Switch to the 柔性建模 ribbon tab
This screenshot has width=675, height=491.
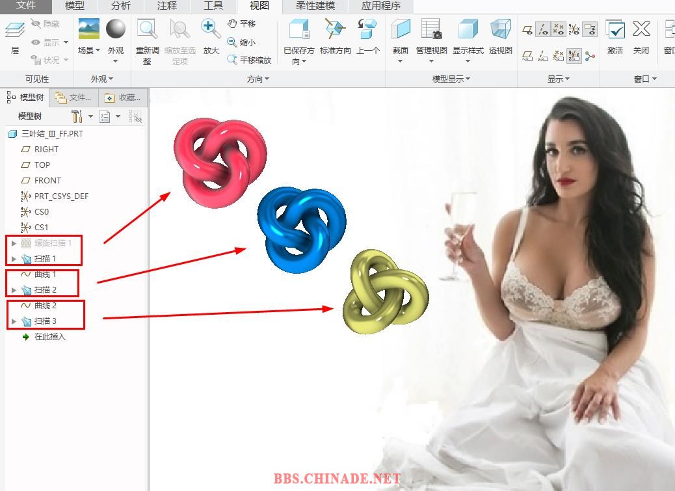315,6
